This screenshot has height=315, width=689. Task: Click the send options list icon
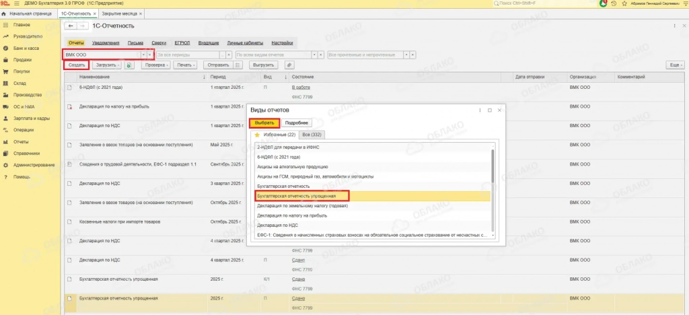point(238,65)
